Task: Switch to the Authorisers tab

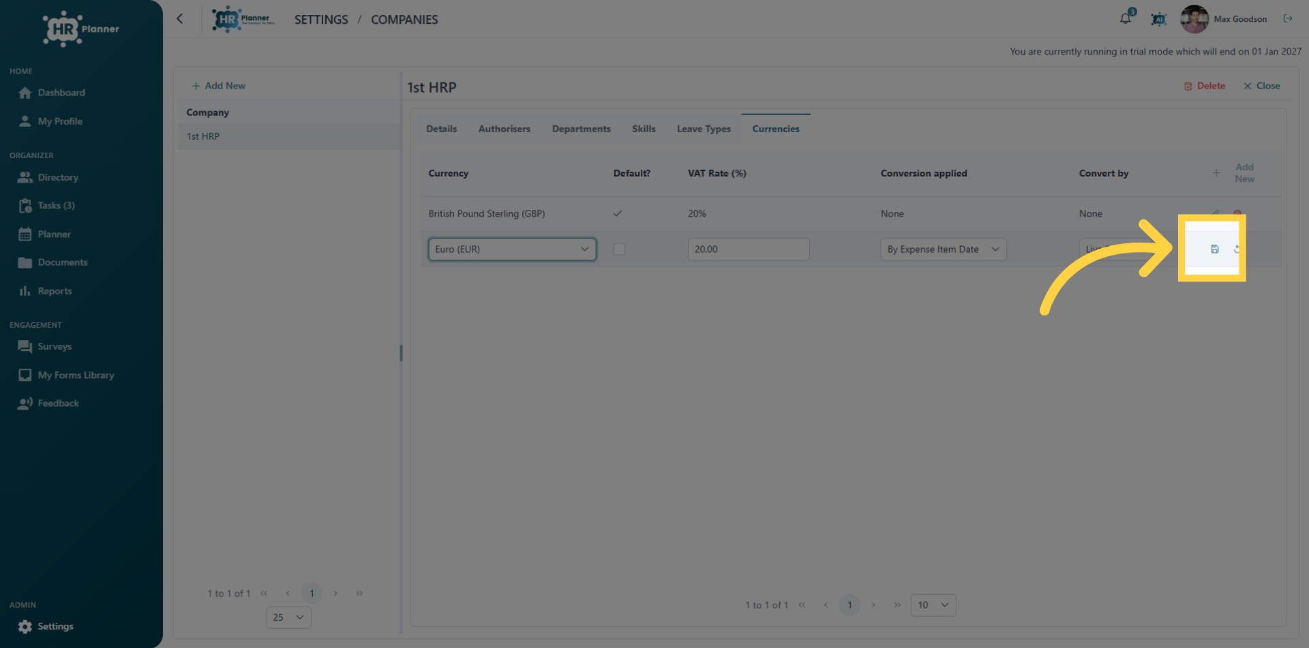Action: 504,129
